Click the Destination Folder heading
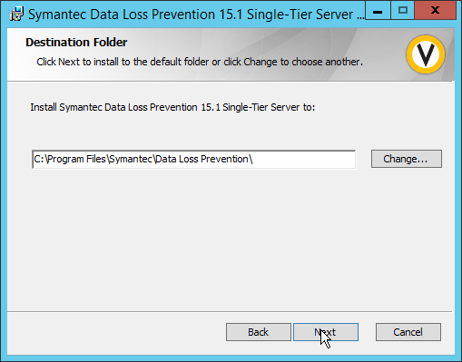Viewport: 462px width, 362px height. pyautogui.click(x=76, y=43)
